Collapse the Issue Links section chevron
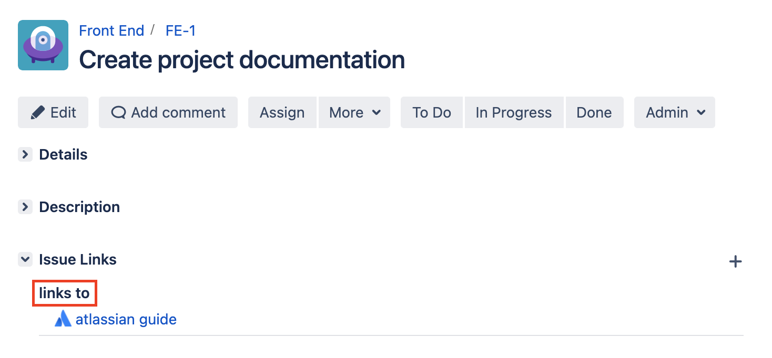772x358 pixels. (x=25, y=259)
